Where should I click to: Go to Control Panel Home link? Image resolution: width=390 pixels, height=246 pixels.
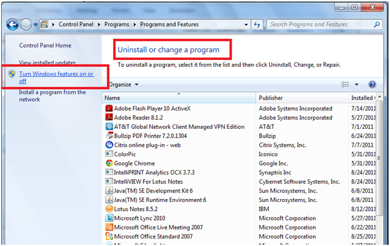coord(45,45)
